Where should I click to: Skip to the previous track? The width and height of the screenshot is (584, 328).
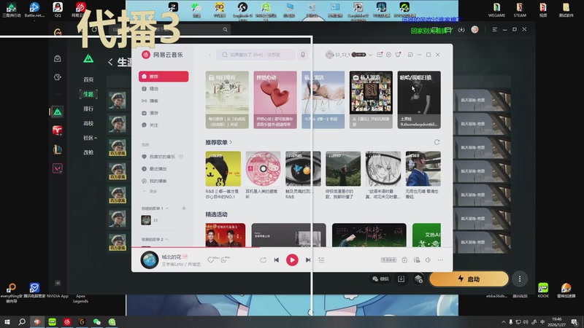pyautogui.click(x=277, y=260)
